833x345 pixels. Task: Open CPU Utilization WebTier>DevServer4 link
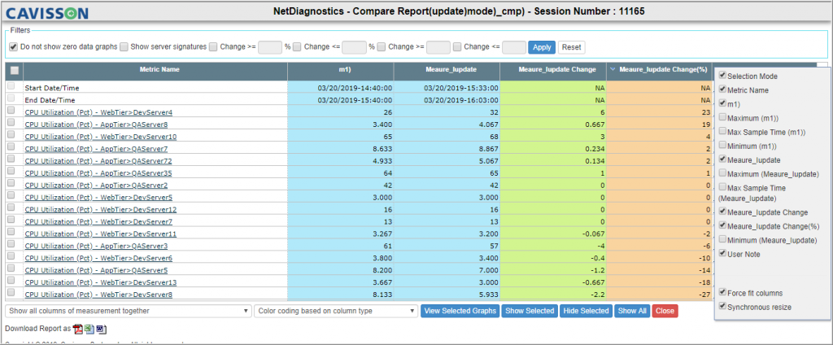[98, 112]
